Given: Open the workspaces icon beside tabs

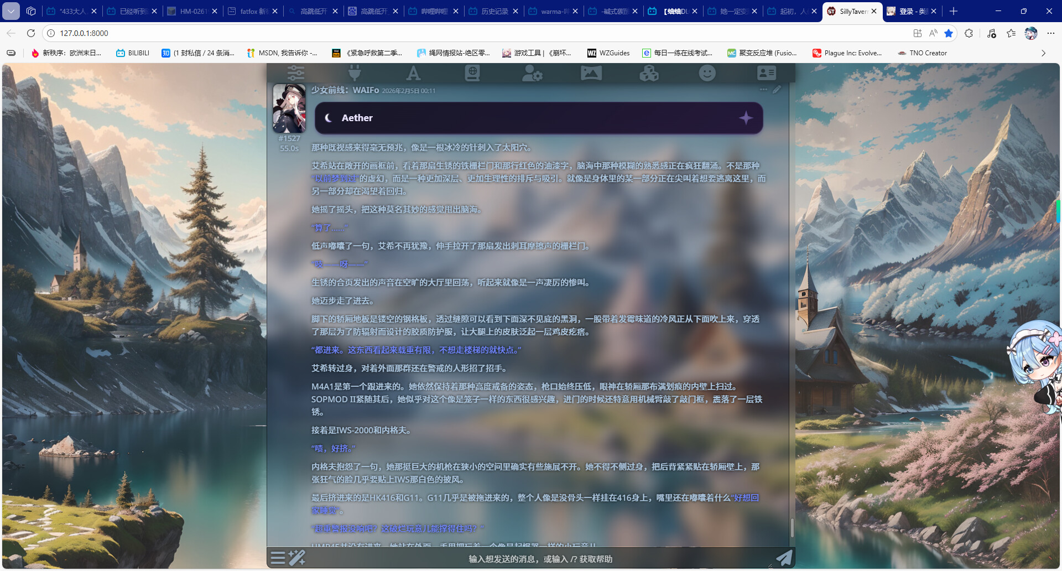Looking at the screenshot, I should pos(31,11).
